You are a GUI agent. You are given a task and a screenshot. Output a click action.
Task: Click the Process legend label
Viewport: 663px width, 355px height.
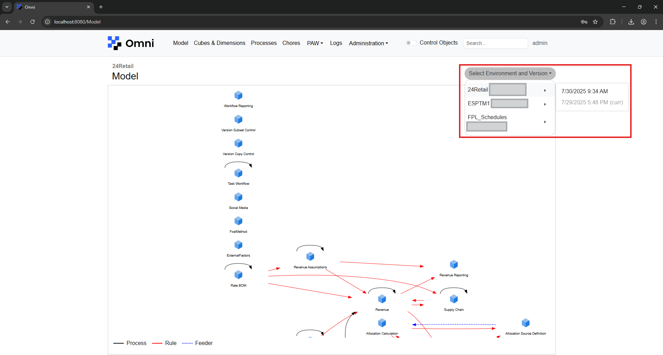click(136, 343)
